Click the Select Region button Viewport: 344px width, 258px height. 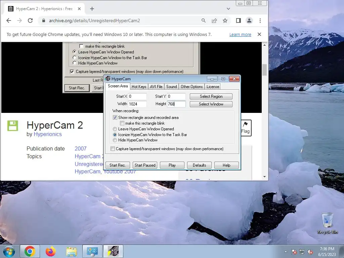coord(211,96)
